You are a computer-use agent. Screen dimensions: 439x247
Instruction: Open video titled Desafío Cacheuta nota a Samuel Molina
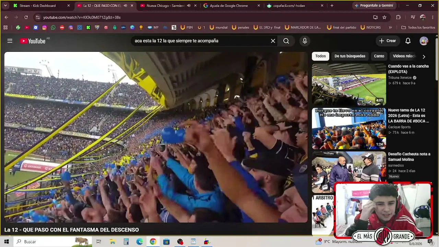pos(409,157)
